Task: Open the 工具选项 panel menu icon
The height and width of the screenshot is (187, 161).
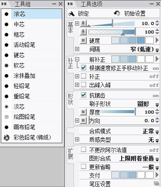Action: [x=70, y=4]
